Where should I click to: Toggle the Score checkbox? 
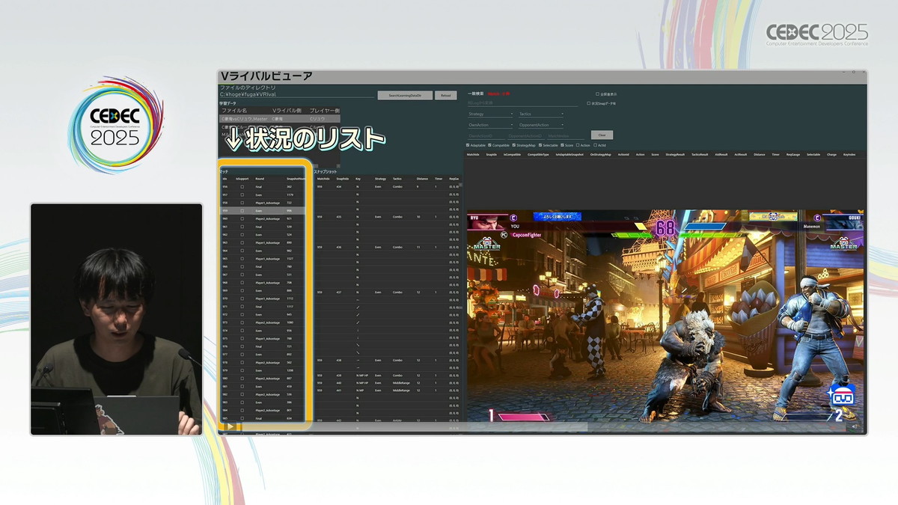tap(562, 145)
